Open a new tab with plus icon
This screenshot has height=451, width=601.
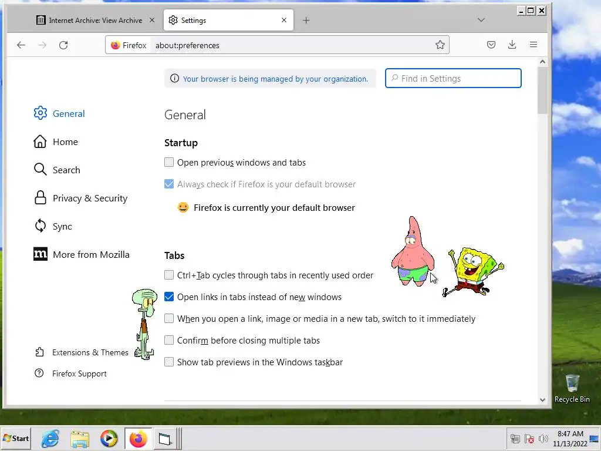point(306,21)
